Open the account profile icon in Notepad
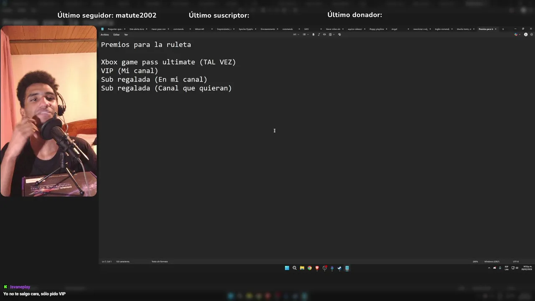This screenshot has width=535, height=301. [x=526, y=35]
